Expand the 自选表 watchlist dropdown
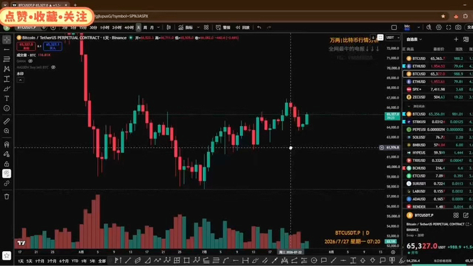473x266 pixels. [x=414, y=39]
